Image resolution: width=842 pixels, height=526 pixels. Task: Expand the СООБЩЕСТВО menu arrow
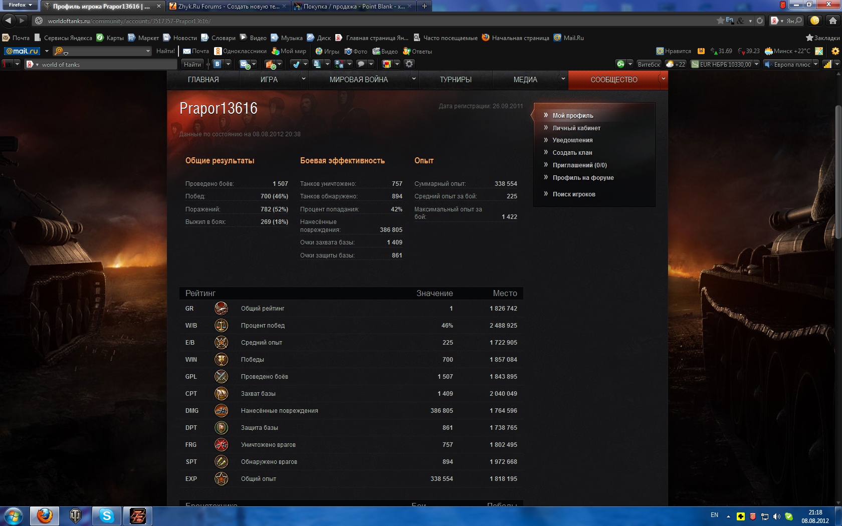[663, 79]
